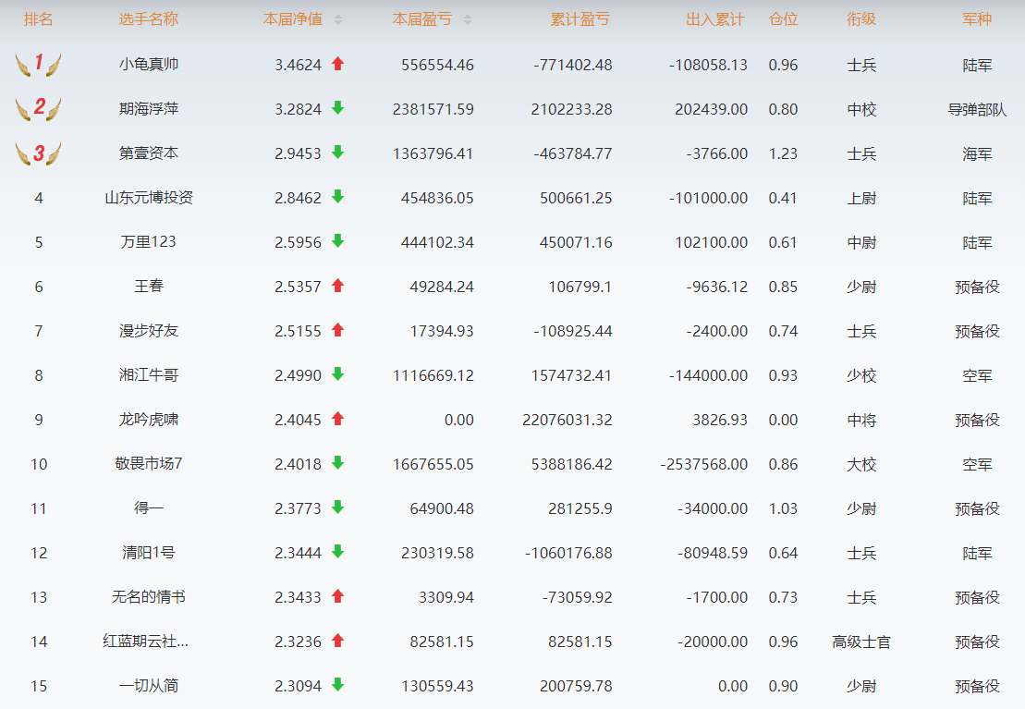Click red up arrow beside 3.4624
The image size is (1025, 709).
(338, 64)
